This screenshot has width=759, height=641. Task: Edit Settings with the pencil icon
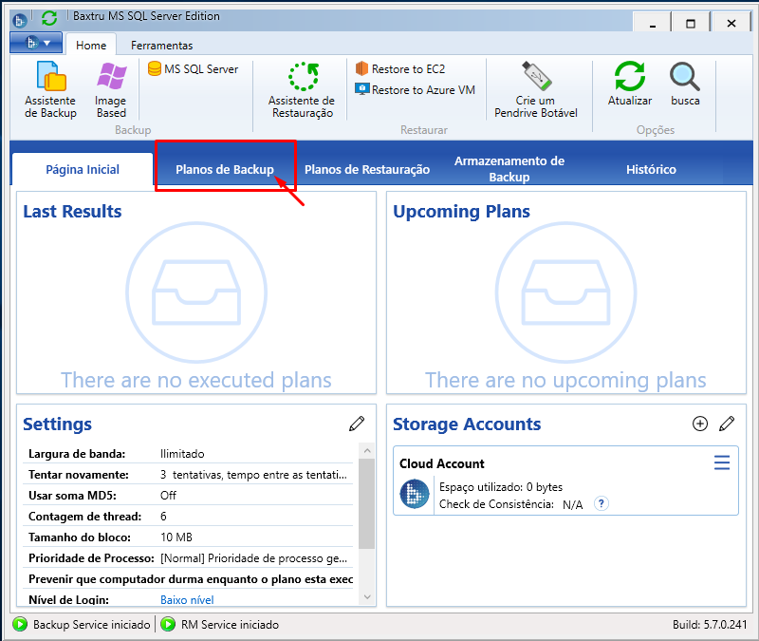pos(357,424)
